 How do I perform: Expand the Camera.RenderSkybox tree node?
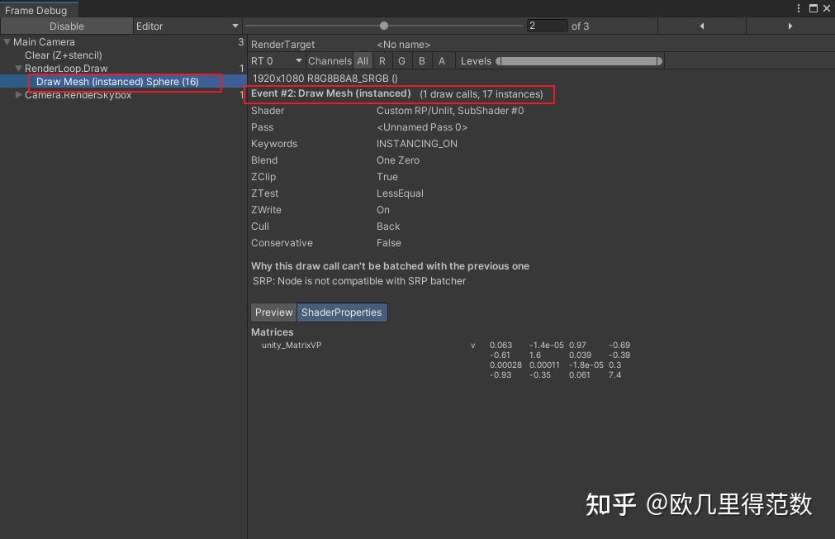(x=17, y=95)
